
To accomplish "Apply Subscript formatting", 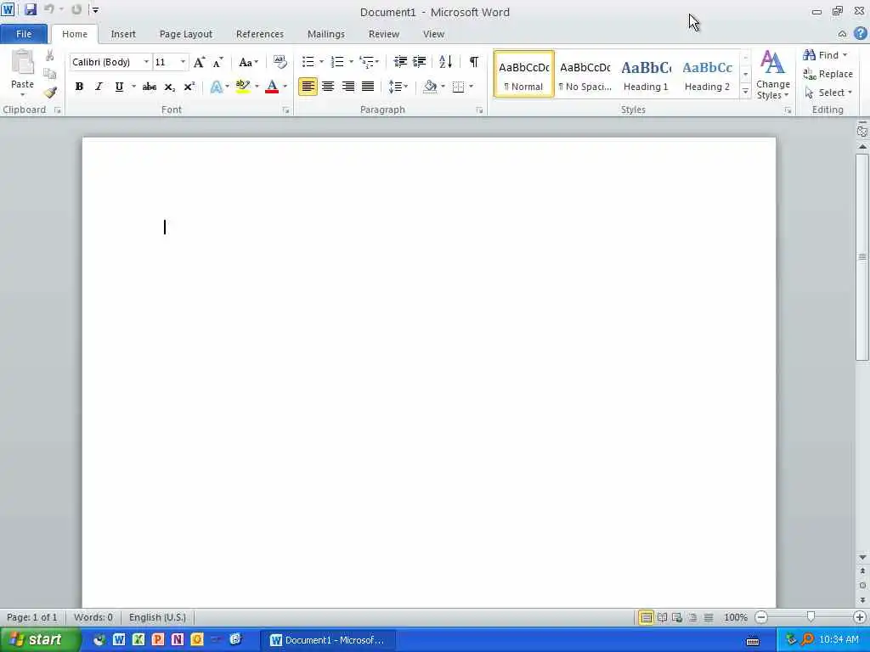I will click(x=169, y=87).
